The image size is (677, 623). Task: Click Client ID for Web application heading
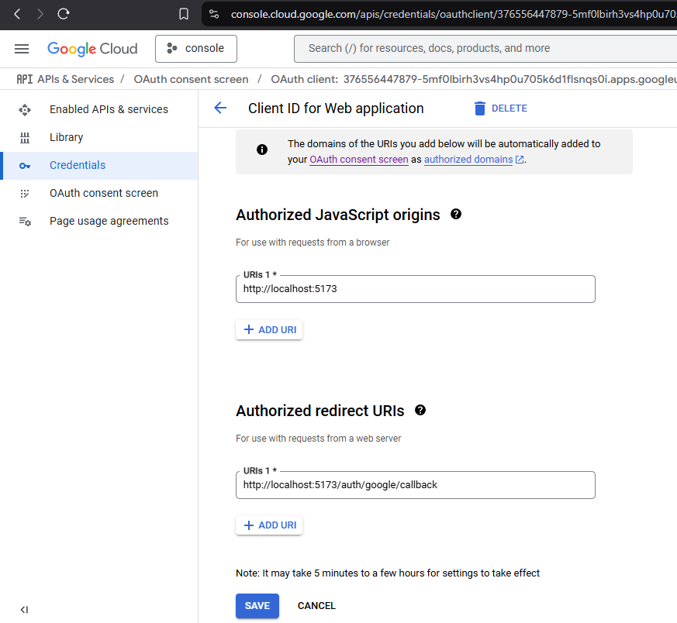pyautogui.click(x=336, y=108)
